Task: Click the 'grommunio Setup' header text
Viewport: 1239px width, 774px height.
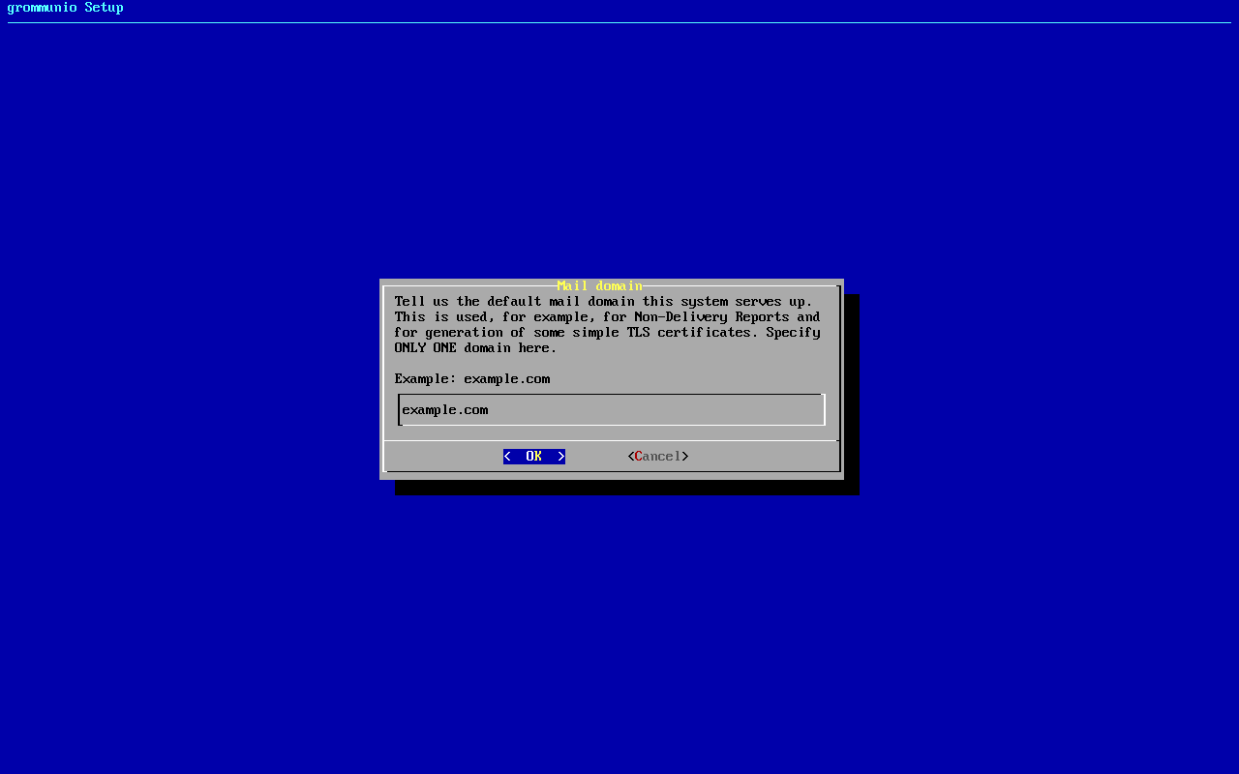Action: pos(66,8)
